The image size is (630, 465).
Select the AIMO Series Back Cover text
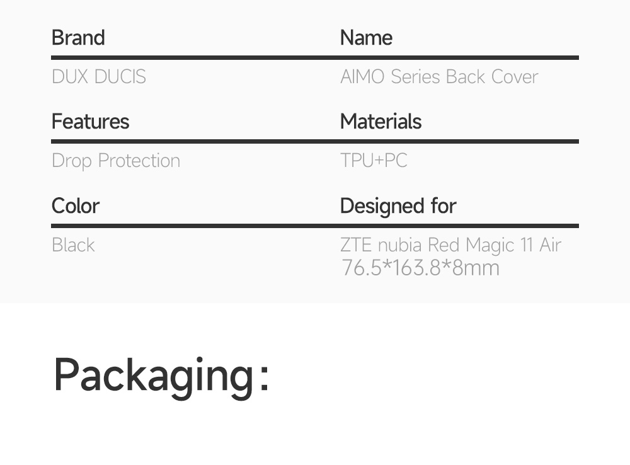coord(439,77)
